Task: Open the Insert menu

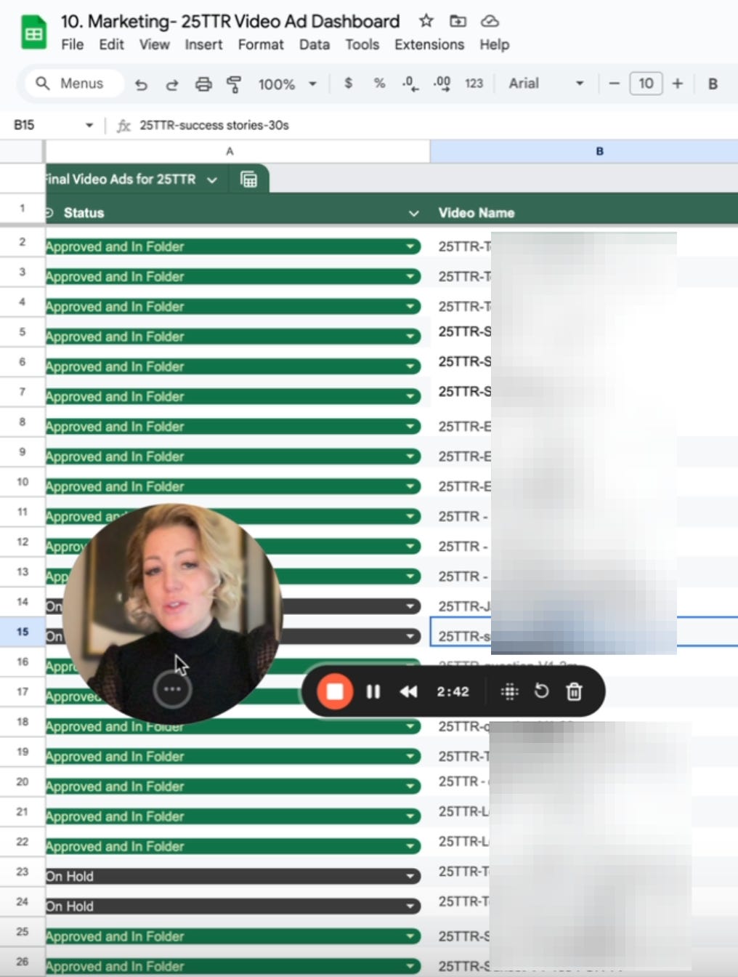Action: pos(203,44)
